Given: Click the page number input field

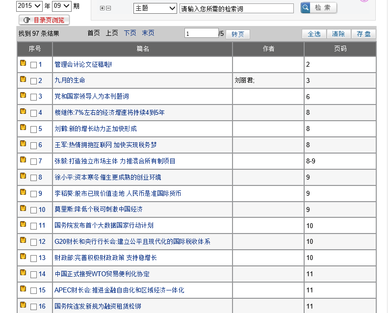Looking at the screenshot, I should [202, 33].
